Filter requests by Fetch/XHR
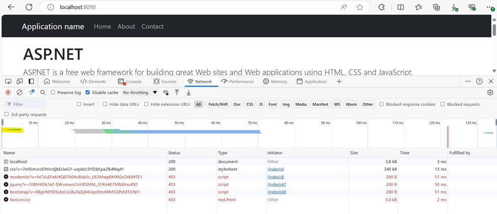The width and height of the screenshot is (497, 214). [x=218, y=104]
